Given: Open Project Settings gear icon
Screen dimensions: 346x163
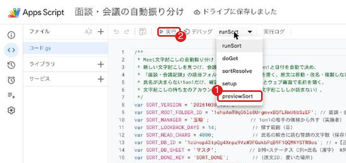Looking at the screenshot, I should click(11, 110).
